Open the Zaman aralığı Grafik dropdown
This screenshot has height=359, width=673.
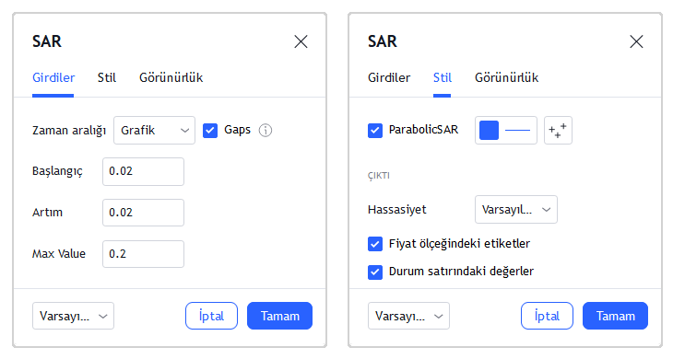point(155,130)
